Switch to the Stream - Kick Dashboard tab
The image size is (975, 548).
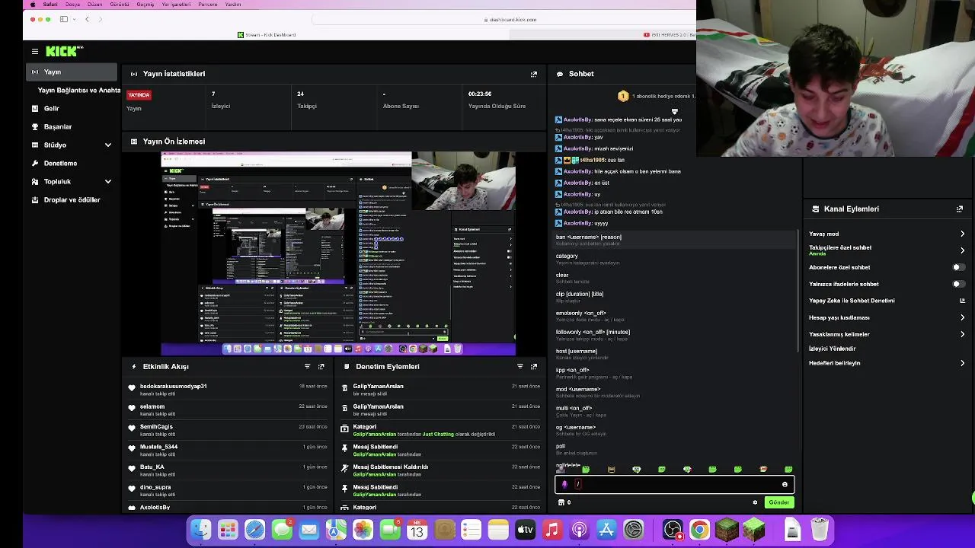point(267,34)
